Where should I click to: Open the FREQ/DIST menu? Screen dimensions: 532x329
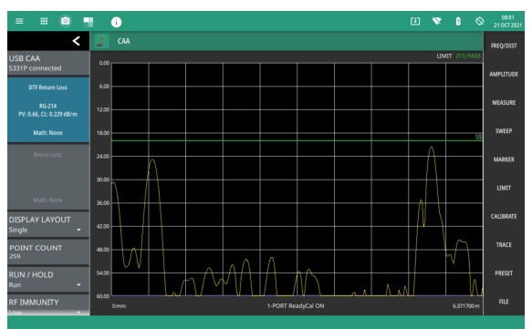[504, 46]
